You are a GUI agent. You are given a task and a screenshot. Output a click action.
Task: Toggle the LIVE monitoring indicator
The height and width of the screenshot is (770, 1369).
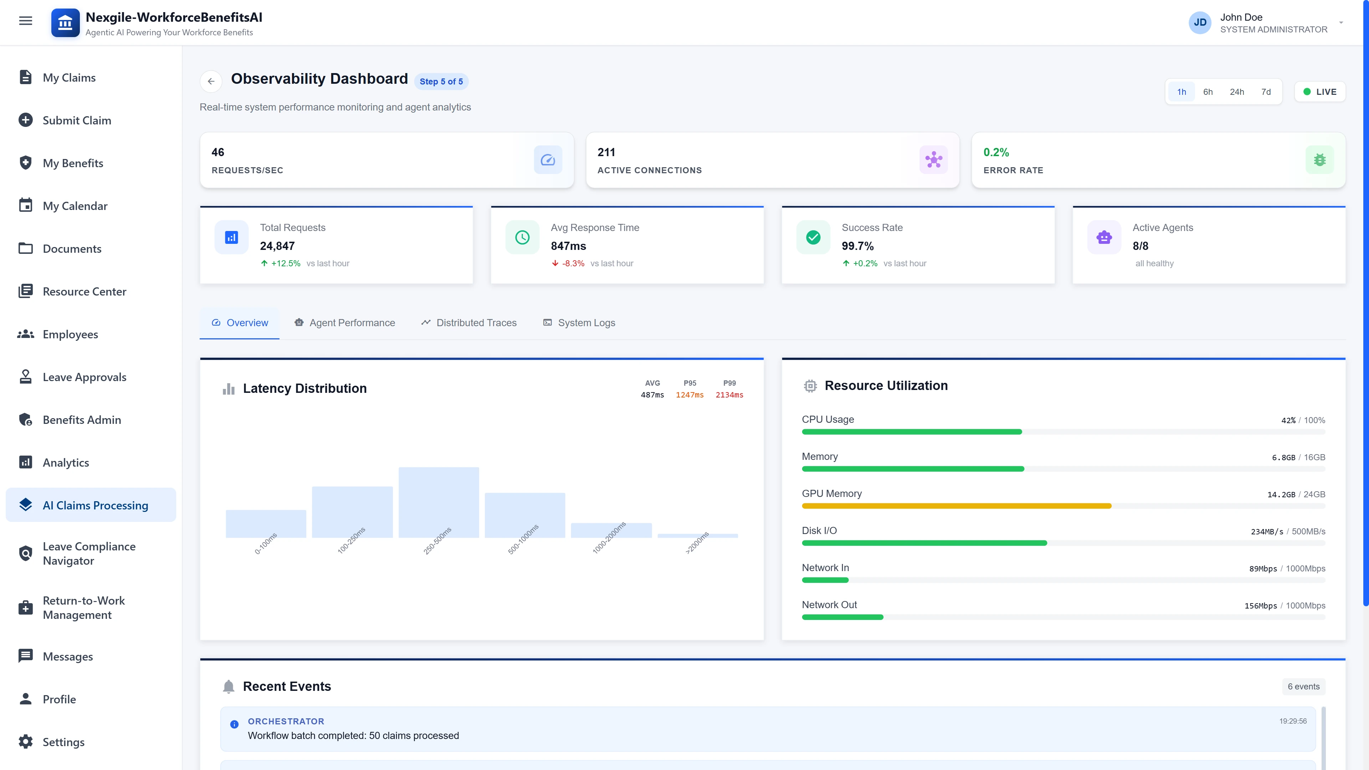(1320, 91)
